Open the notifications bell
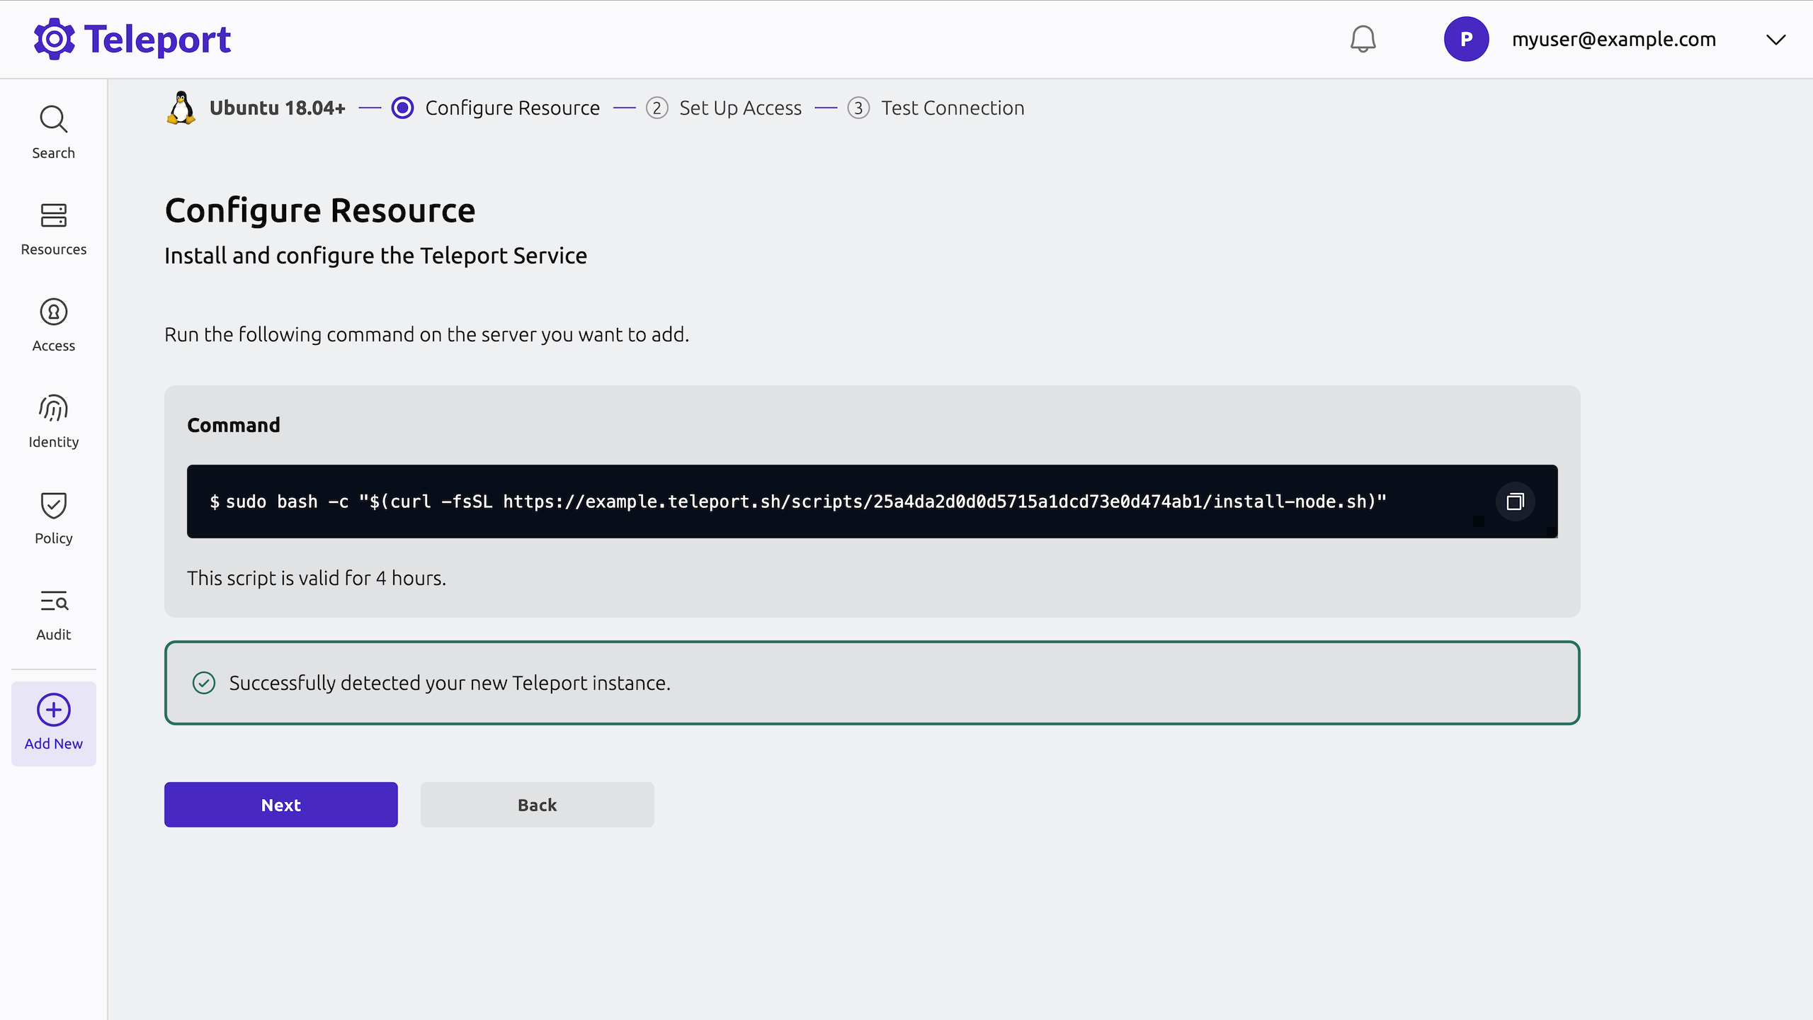This screenshot has height=1020, width=1813. coord(1363,39)
